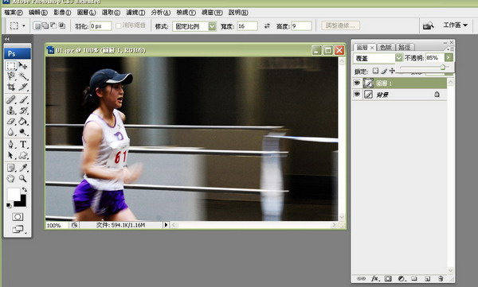Screen dimensions: 478x287
Task: Select the Crop tool
Action: [11, 87]
